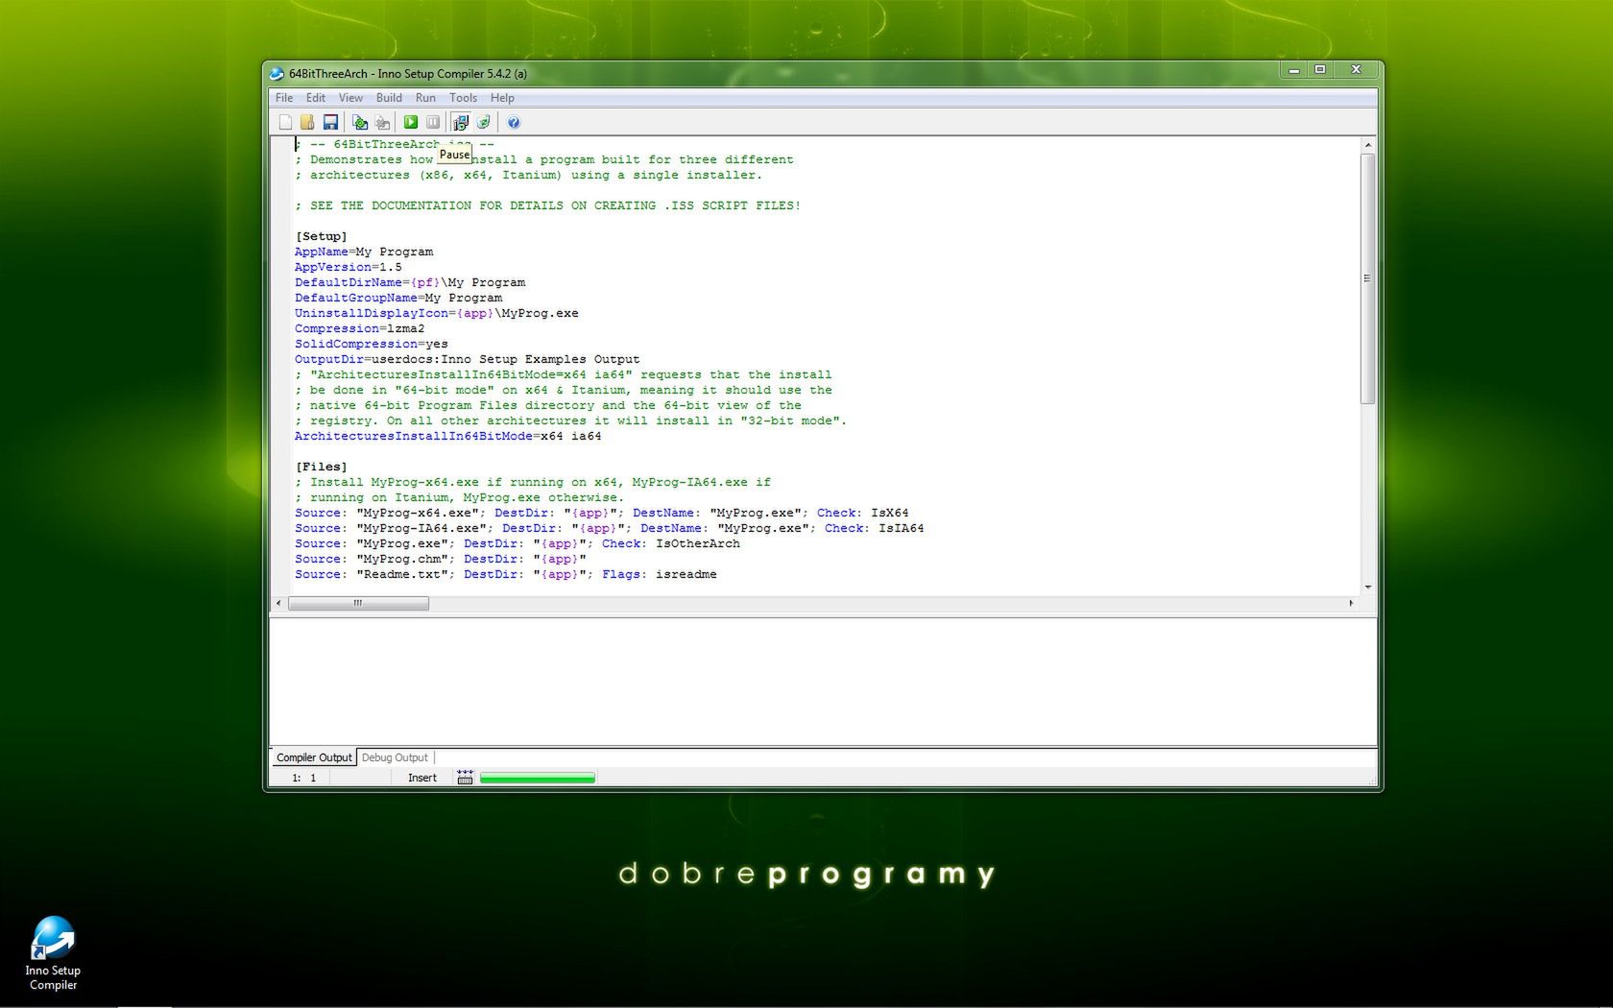Switch to the Debug Output tab

395,757
